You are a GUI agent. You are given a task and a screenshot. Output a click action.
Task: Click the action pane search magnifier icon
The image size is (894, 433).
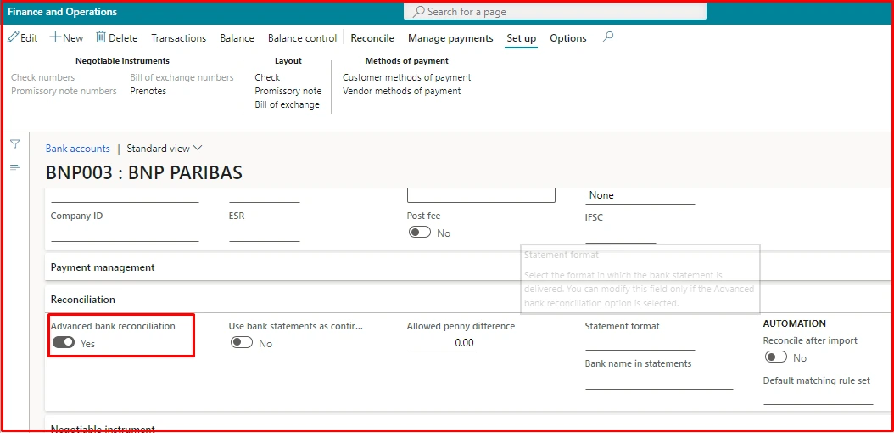[608, 37]
